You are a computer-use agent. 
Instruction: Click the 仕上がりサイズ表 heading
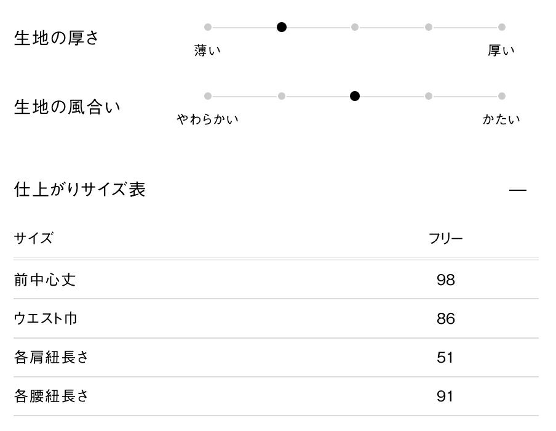[x=79, y=190]
